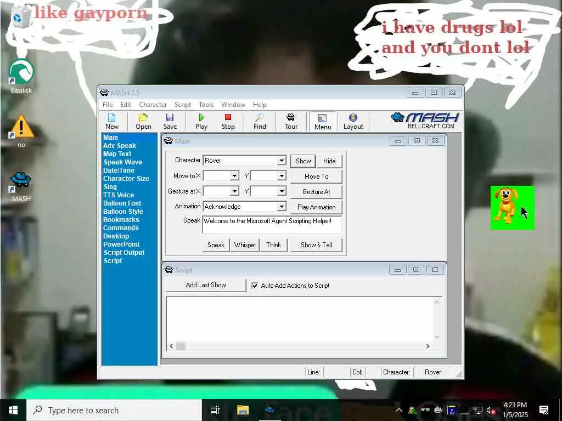Viewport: 562px width, 421px height.
Task: Click inside the Script text area
Action: [x=300, y=318]
